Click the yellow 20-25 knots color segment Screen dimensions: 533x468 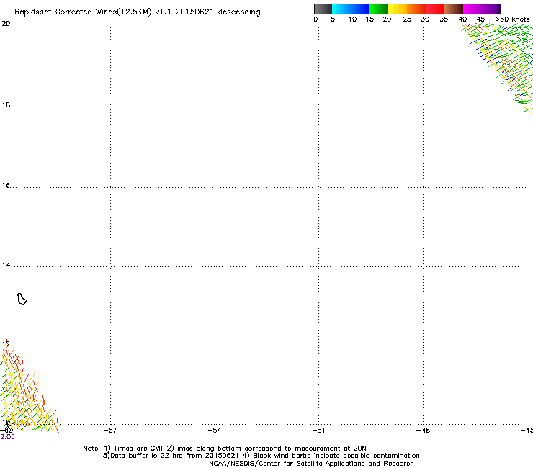pyautogui.click(x=398, y=9)
